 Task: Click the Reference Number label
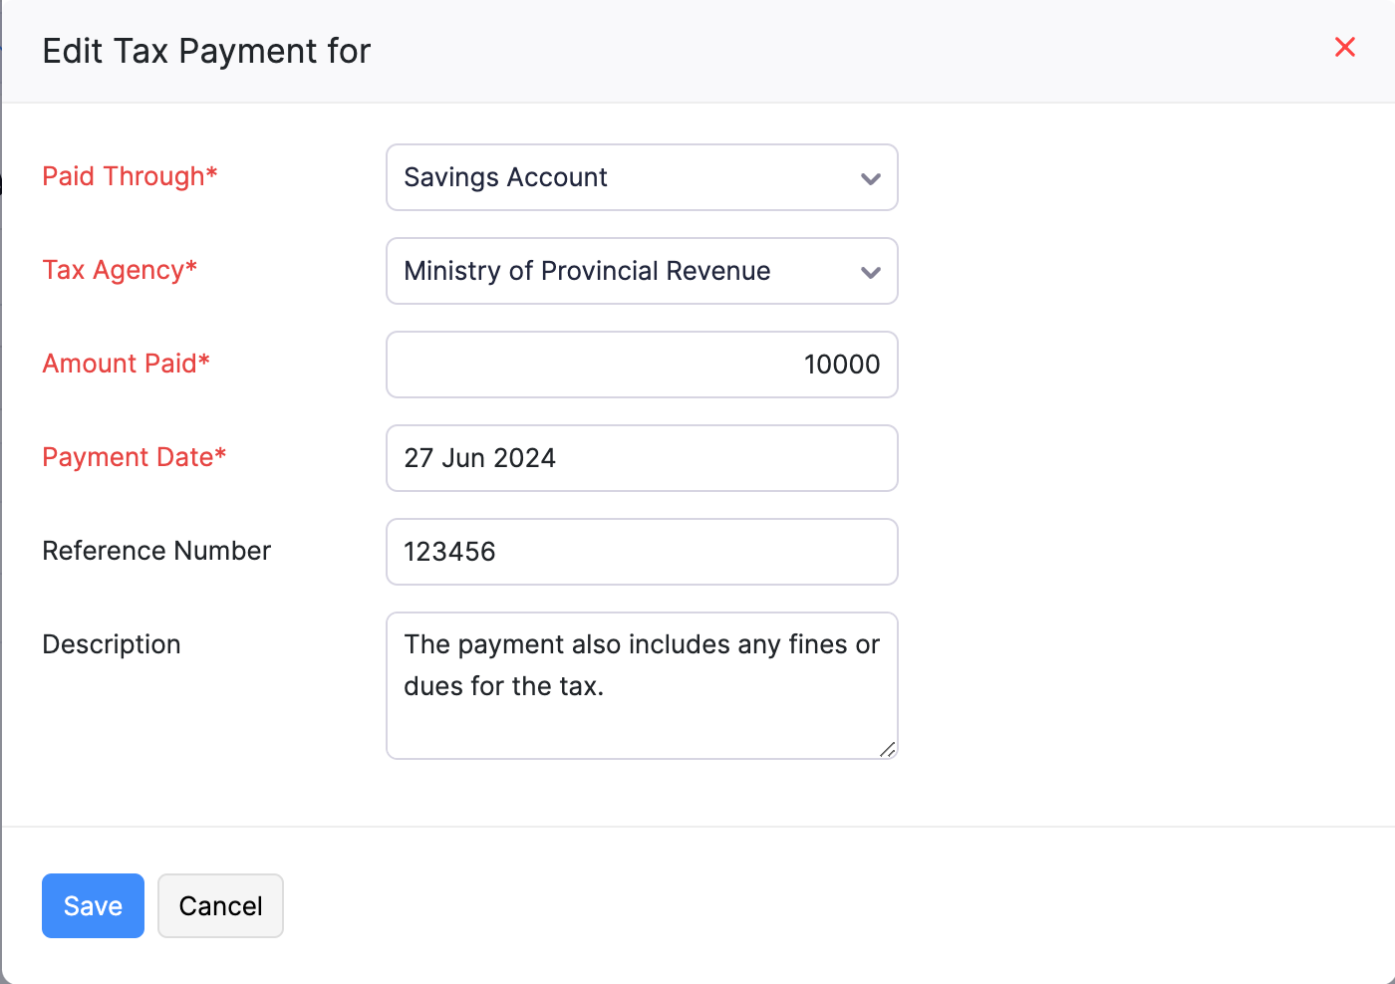pos(155,550)
